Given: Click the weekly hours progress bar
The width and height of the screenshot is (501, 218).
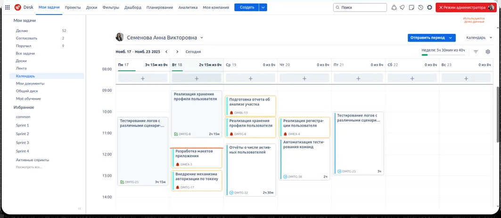Looking at the screenshot, I should (x=443, y=55).
